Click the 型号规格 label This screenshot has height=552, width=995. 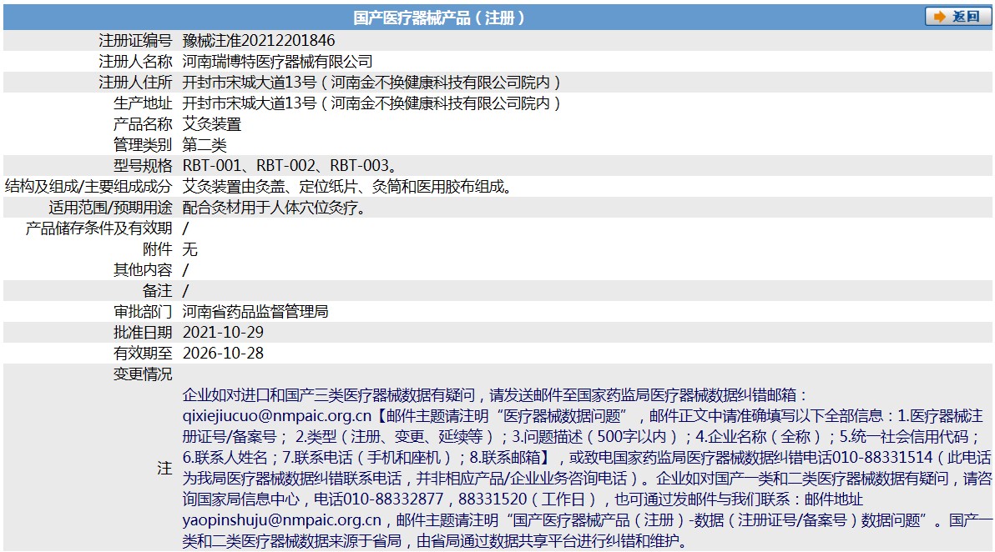pyautogui.click(x=143, y=166)
